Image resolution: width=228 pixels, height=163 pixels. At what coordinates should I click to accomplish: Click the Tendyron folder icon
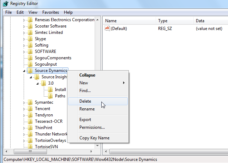(30, 115)
